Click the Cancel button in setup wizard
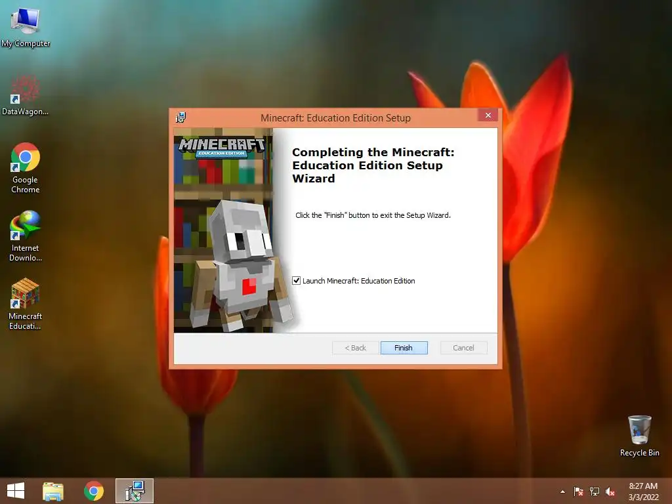The image size is (672, 504). tap(464, 348)
